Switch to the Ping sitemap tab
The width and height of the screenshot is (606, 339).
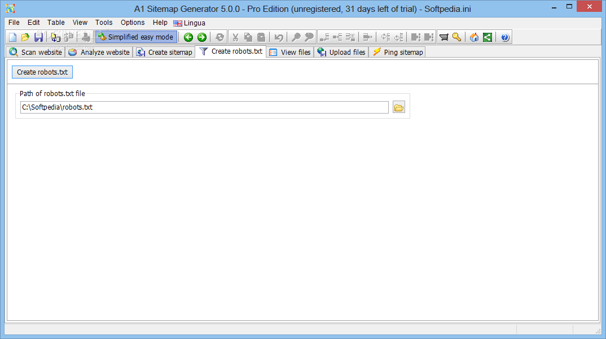(397, 52)
